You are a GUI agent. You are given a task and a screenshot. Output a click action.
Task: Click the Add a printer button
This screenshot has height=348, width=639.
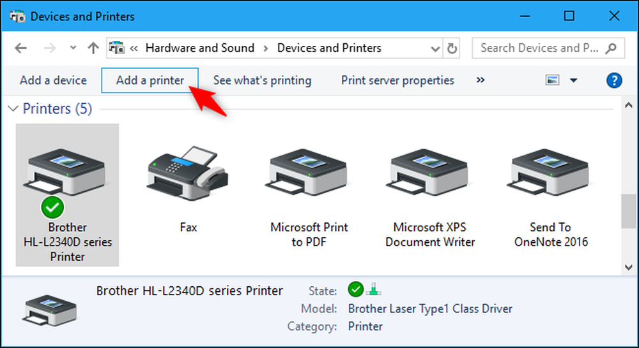pos(150,80)
